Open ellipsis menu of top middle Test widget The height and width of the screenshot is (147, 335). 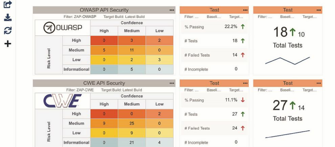[x=245, y=10]
